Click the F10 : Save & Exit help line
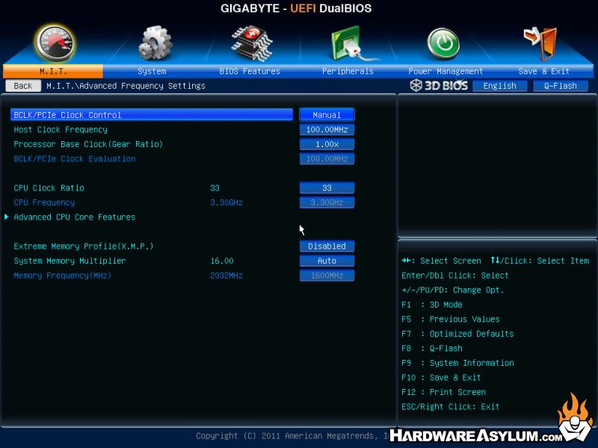This screenshot has width=598, height=448. point(441,377)
